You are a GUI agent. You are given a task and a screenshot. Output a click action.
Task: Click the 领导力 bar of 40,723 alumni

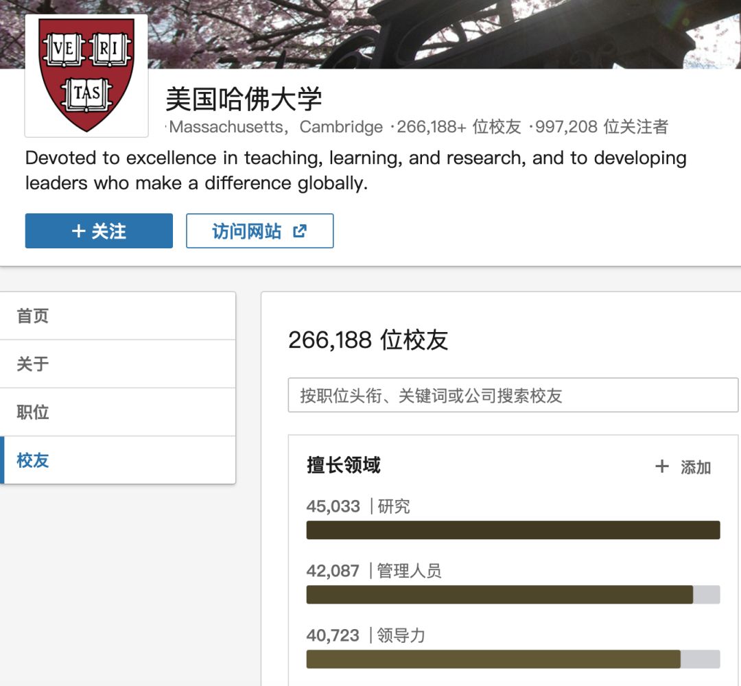[513, 659]
